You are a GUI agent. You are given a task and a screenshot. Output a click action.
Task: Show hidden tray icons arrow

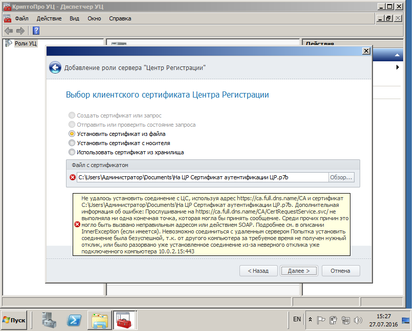310,319
